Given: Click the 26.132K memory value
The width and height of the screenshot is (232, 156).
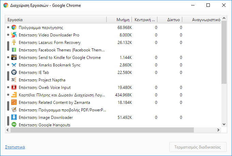Looking at the screenshot, I should tap(125, 43).
